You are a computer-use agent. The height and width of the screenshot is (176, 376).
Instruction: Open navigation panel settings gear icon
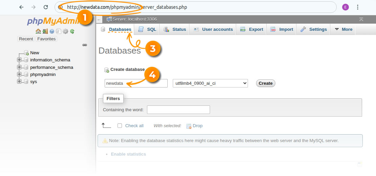coord(65,31)
